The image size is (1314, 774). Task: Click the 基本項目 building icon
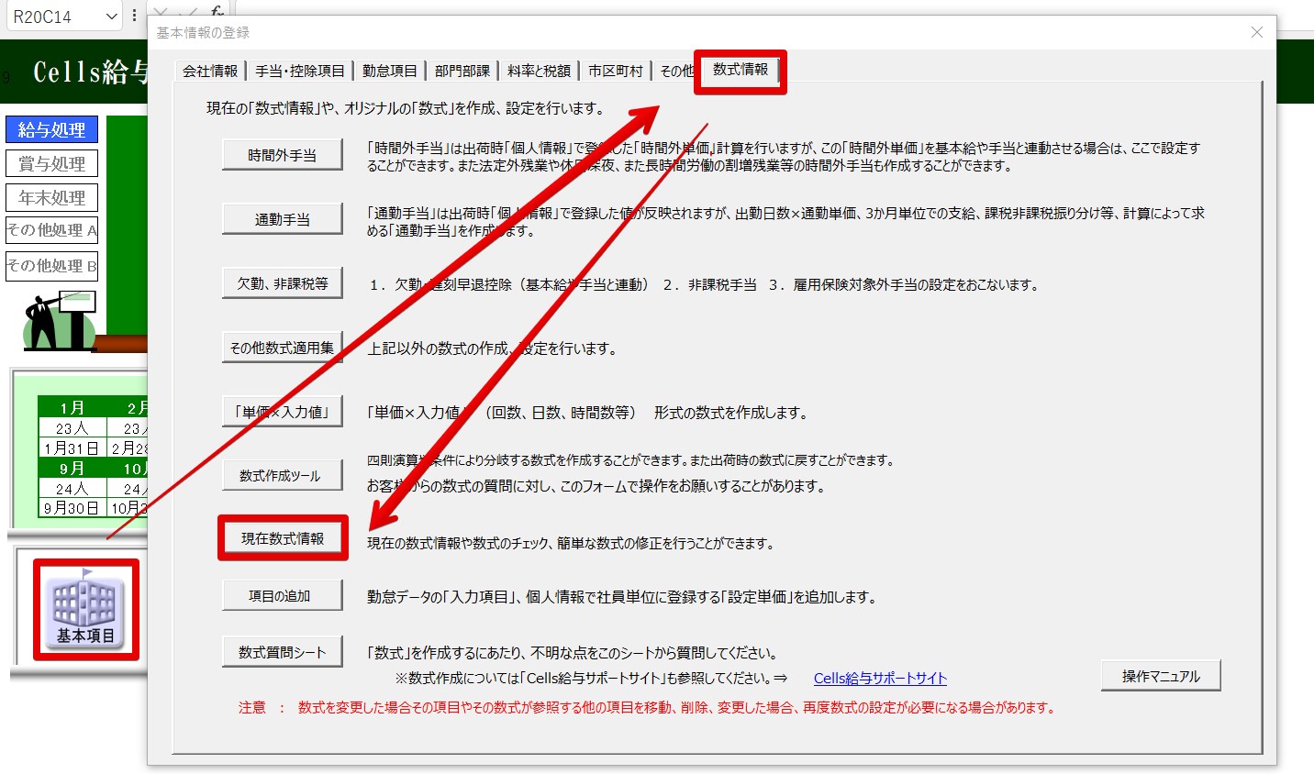click(x=85, y=608)
